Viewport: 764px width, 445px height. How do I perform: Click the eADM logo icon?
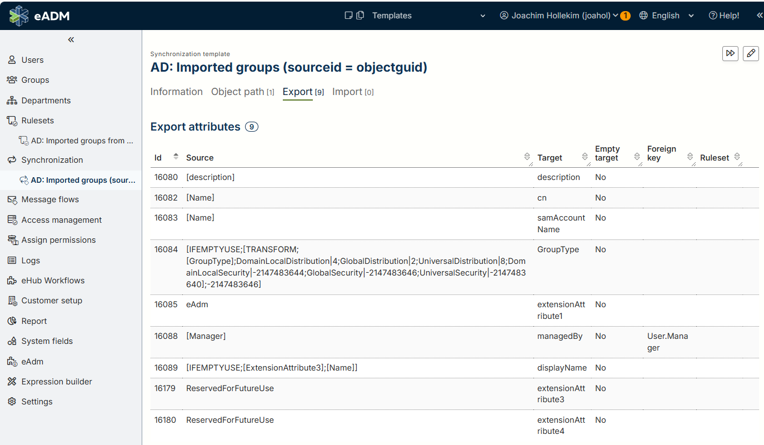click(18, 16)
